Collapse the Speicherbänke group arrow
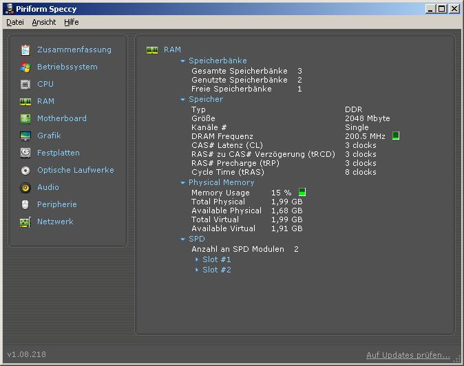The width and height of the screenshot is (464, 366). tap(182, 61)
